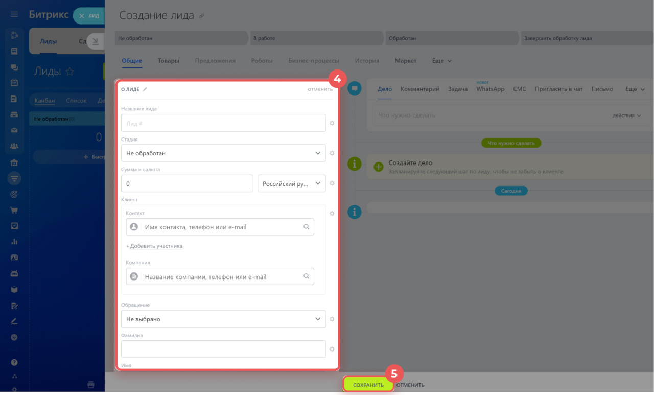Expand the действия dropdown in activity box
This screenshot has height=395, width=654.
(626, 115)
